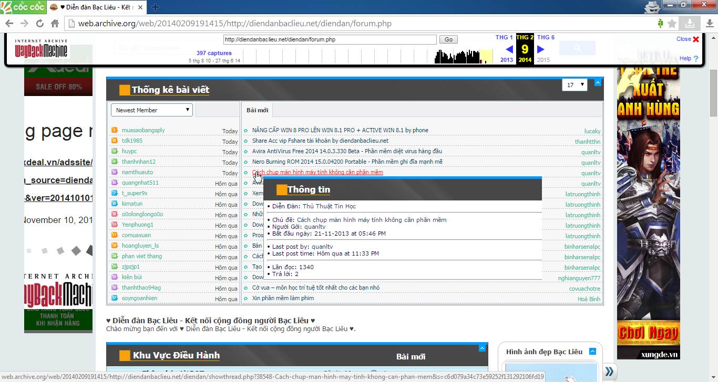
Task: Open poster covuachotre's profile link
Action: (584, 289)
